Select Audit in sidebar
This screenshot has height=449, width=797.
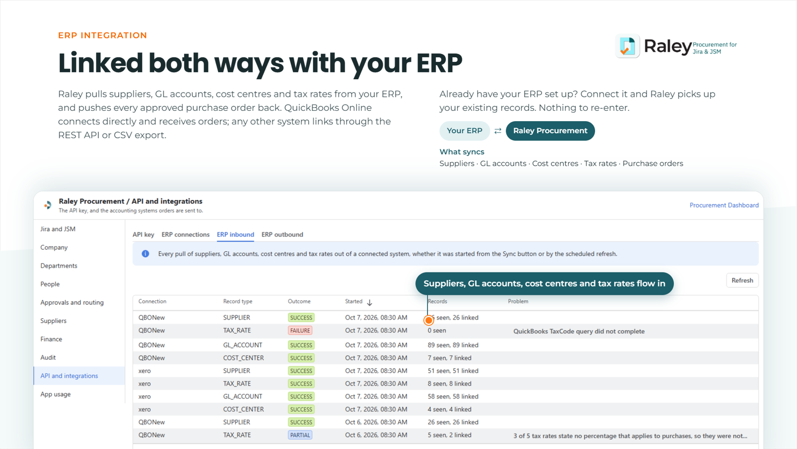(x=48, y=358)
